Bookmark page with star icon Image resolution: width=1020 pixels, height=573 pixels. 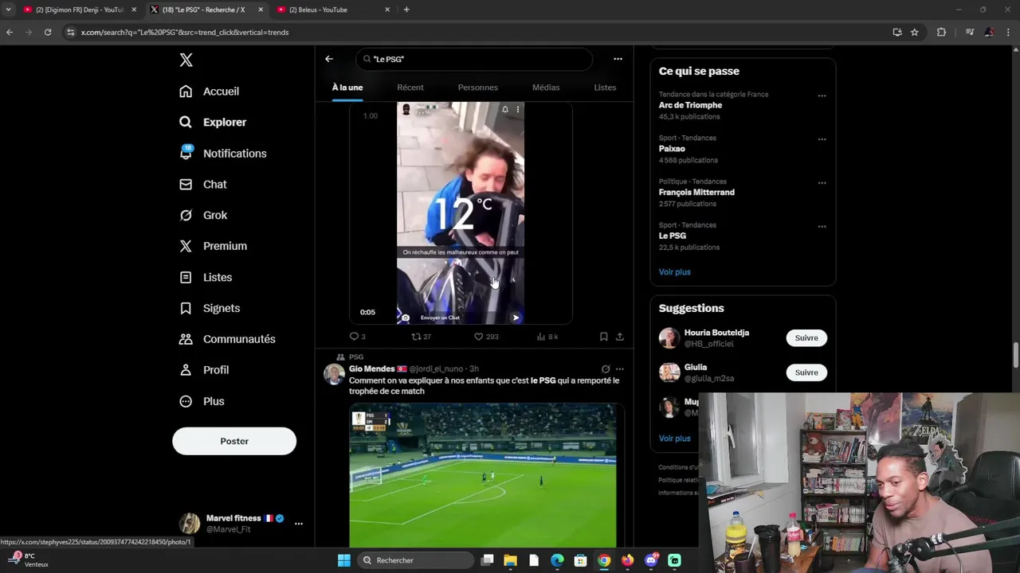click(x=915, y=33)
